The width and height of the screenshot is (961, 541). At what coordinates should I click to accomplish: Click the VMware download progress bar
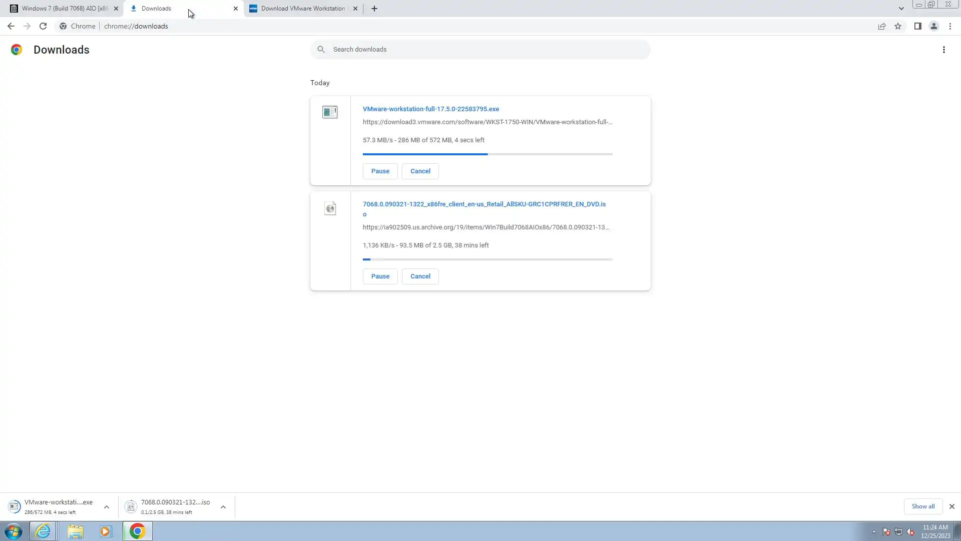click(x=487, y=154)
